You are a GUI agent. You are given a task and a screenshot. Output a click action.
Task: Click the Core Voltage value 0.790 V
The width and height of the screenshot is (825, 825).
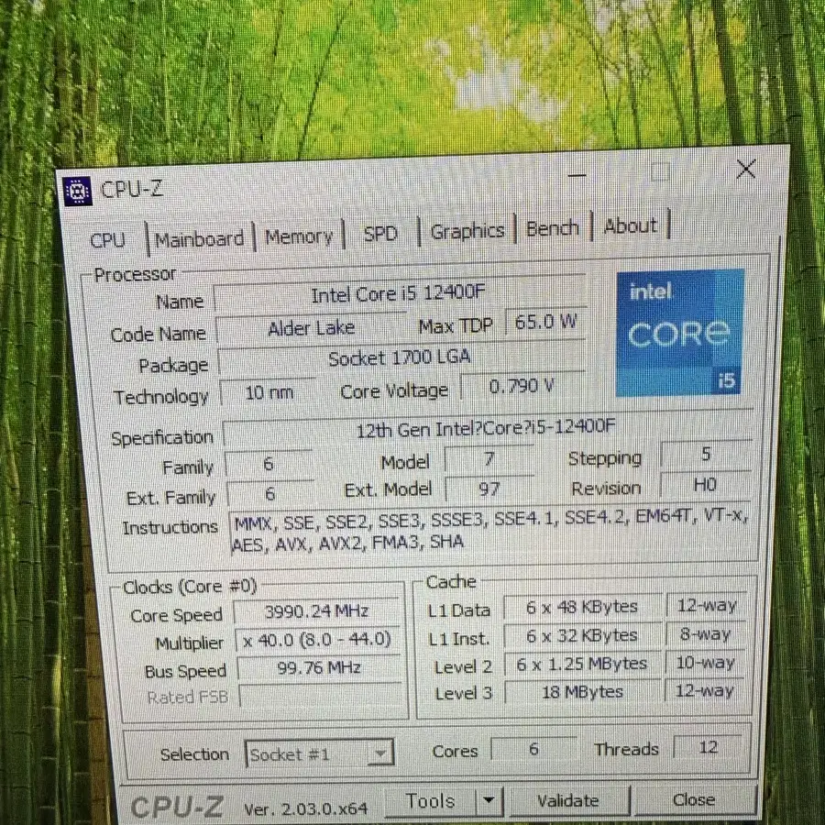[x=522, y=386]
